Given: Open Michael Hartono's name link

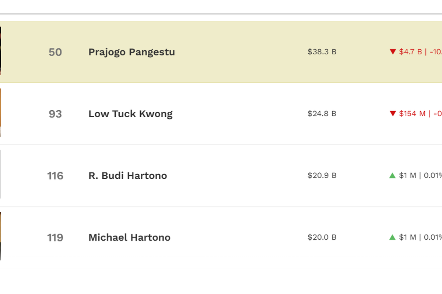Looking at the screenshot, I should coord(129,237).
